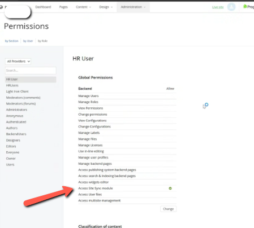Open the user profile avatar icon

click(x=231, y=7)
